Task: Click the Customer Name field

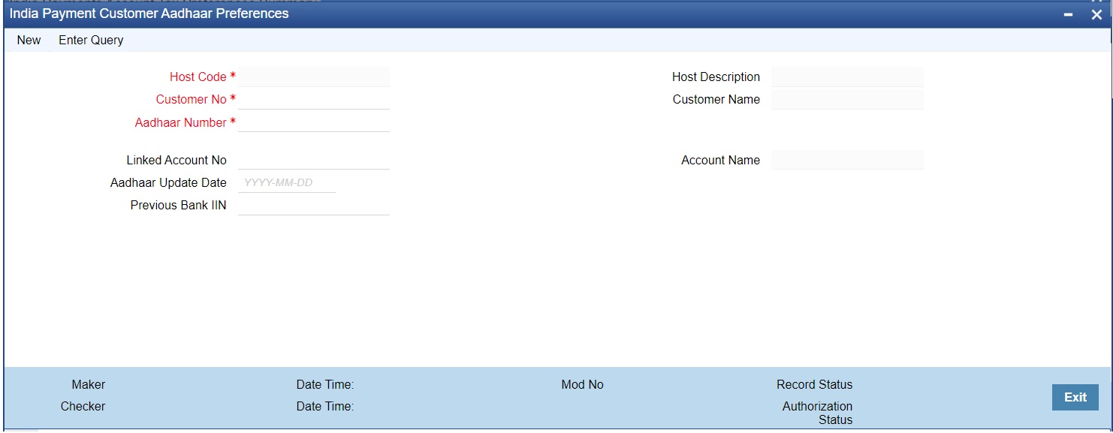Action: pos(847,99)
